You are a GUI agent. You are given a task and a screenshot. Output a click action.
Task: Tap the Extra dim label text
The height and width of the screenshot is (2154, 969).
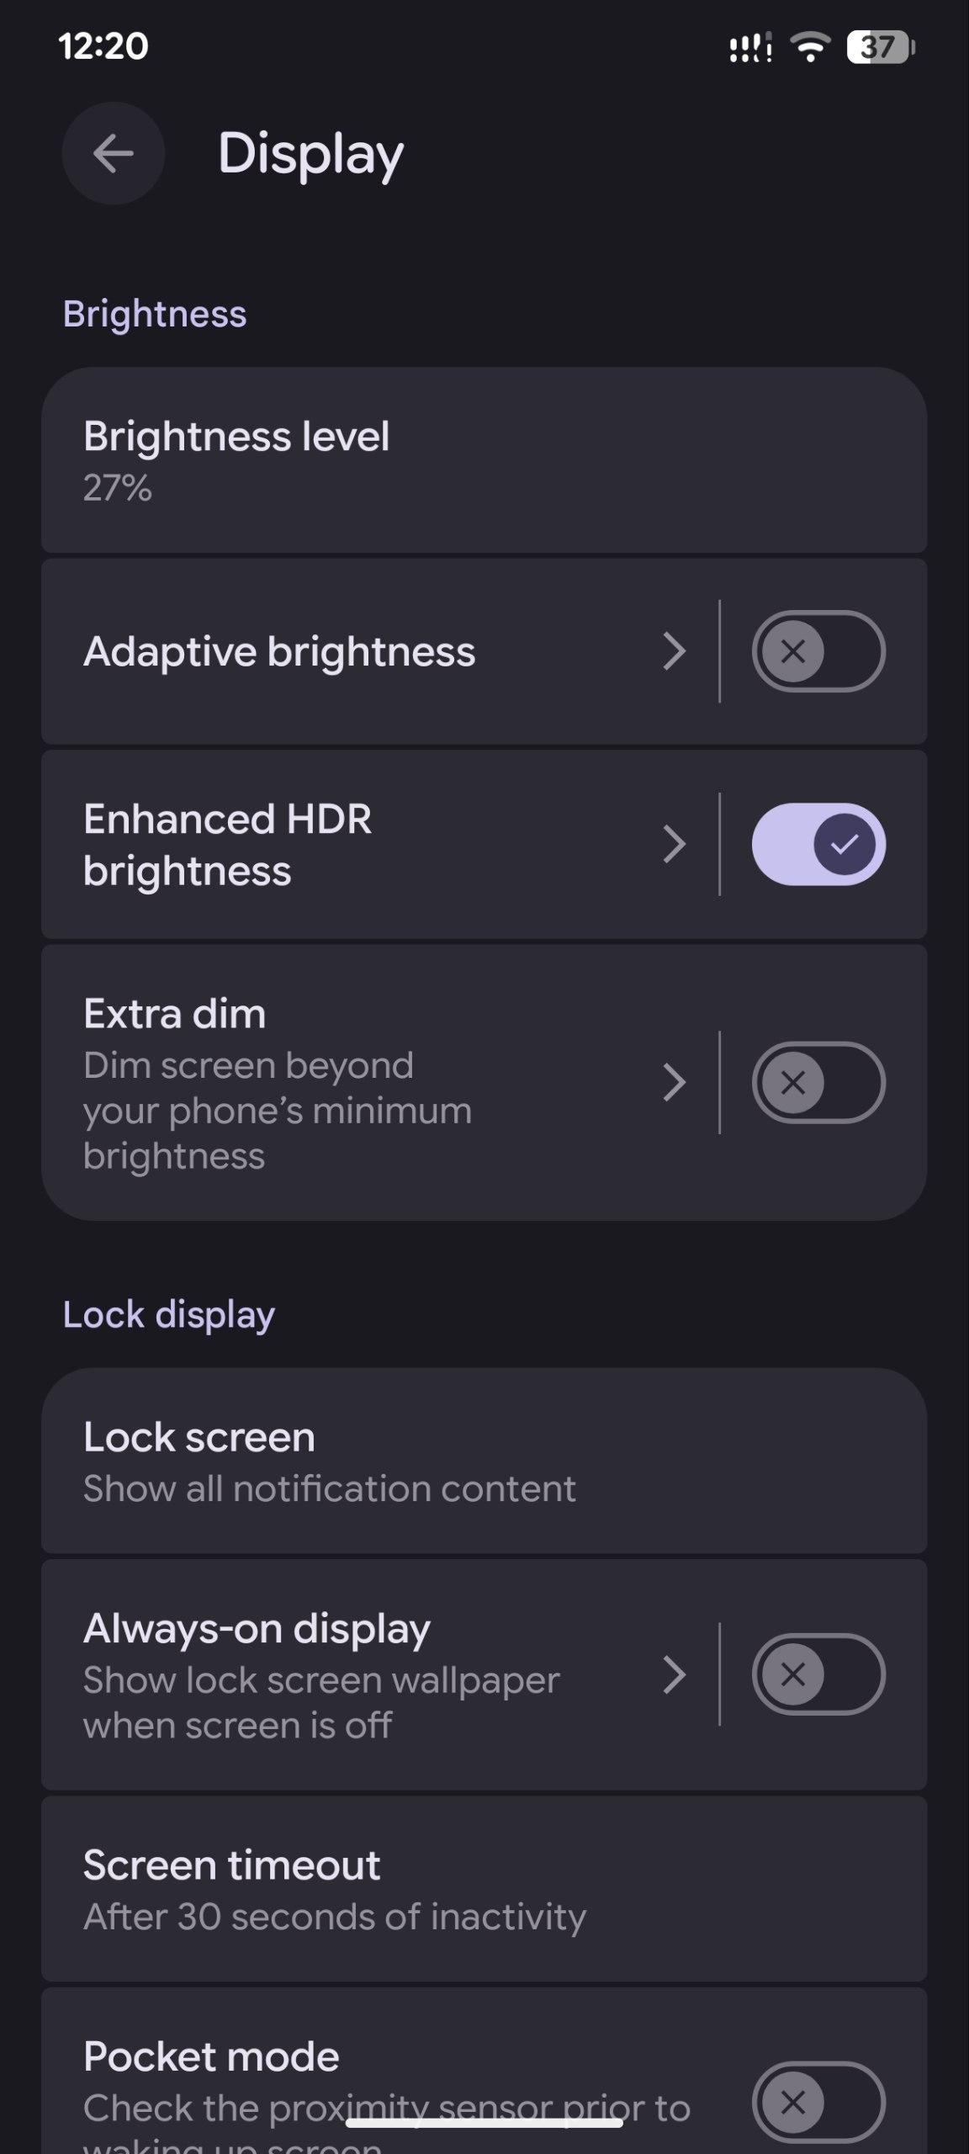click(175, 1014)
